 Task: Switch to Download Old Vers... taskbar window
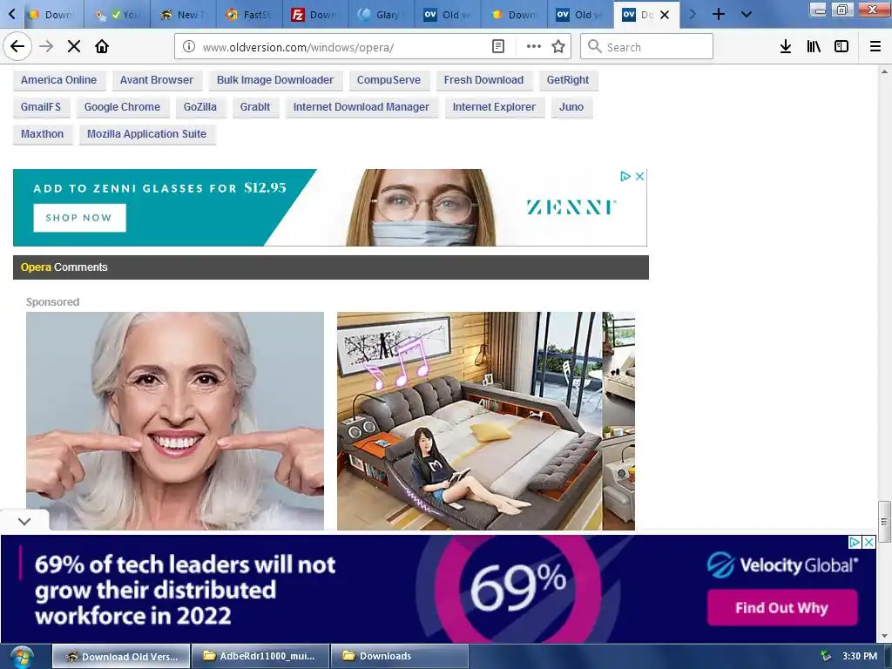point(121,657)
